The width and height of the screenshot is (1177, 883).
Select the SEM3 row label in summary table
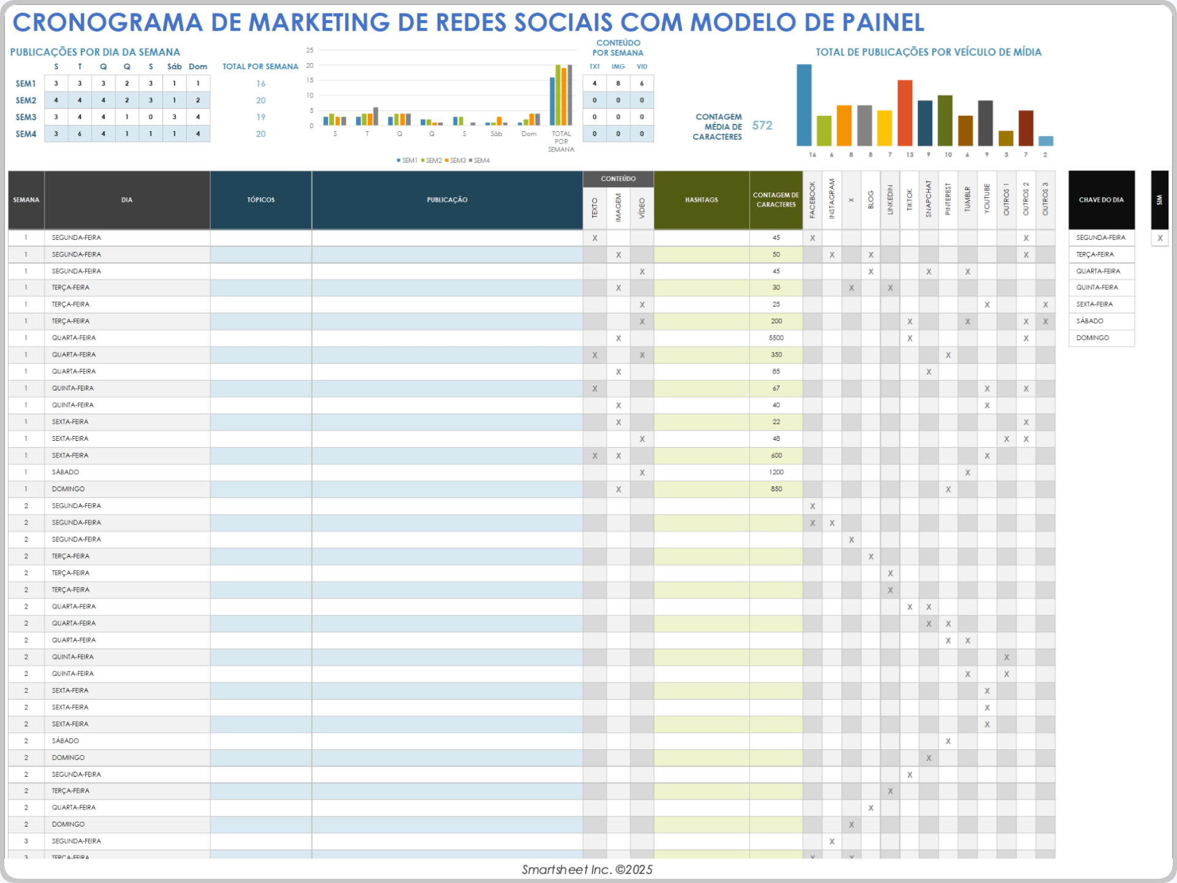coord(26,117)
